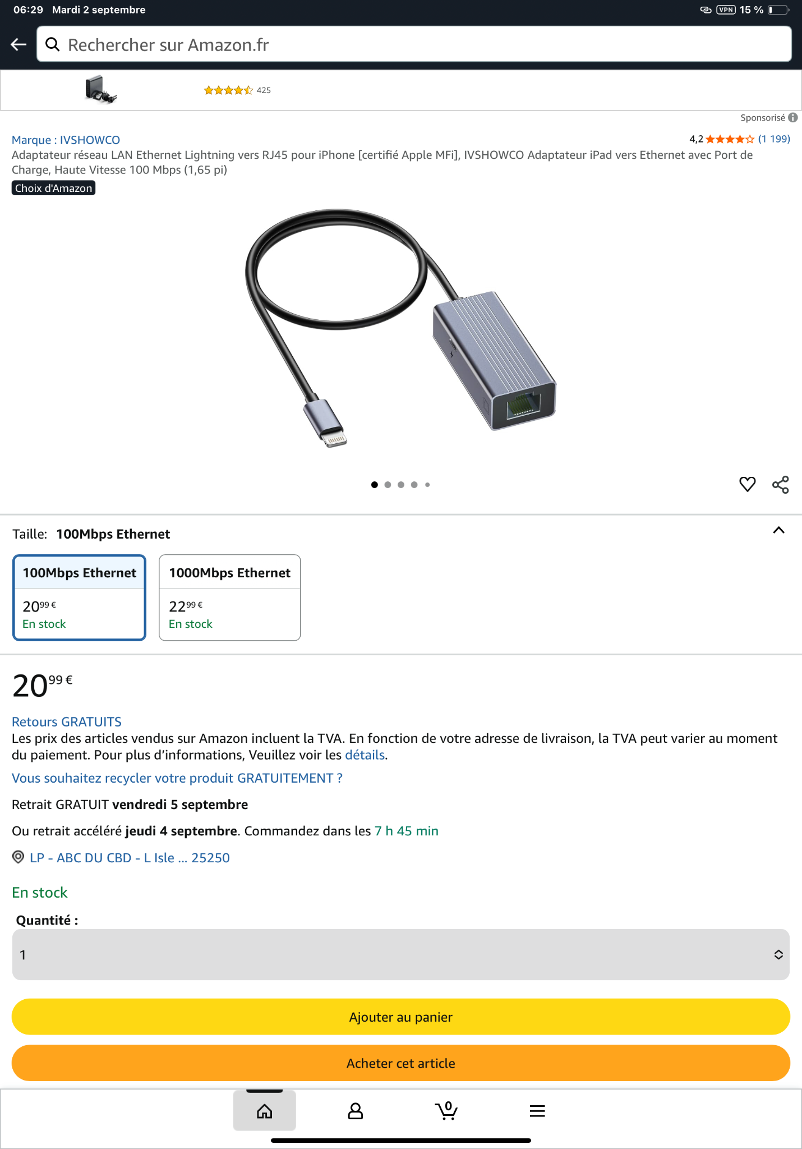Screen dimensions: 802x1149
Task: Open the Quantité dropdown
Action: coord(401,955)
